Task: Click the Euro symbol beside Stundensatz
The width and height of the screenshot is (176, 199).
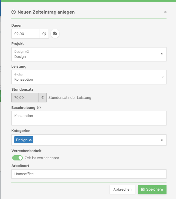Action: (43, 97)
